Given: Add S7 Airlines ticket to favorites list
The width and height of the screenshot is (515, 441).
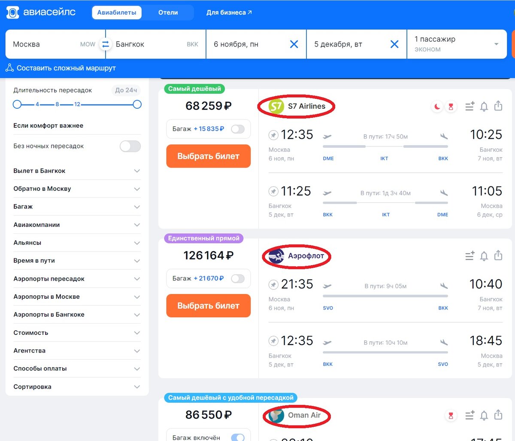Looking at the screenshot, I should [470, 106].
